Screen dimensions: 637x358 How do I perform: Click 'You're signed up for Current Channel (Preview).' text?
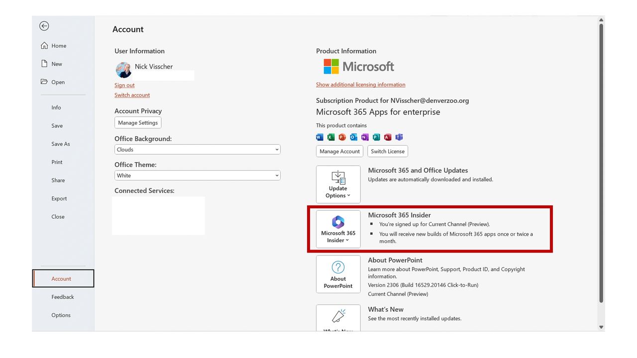434,224
